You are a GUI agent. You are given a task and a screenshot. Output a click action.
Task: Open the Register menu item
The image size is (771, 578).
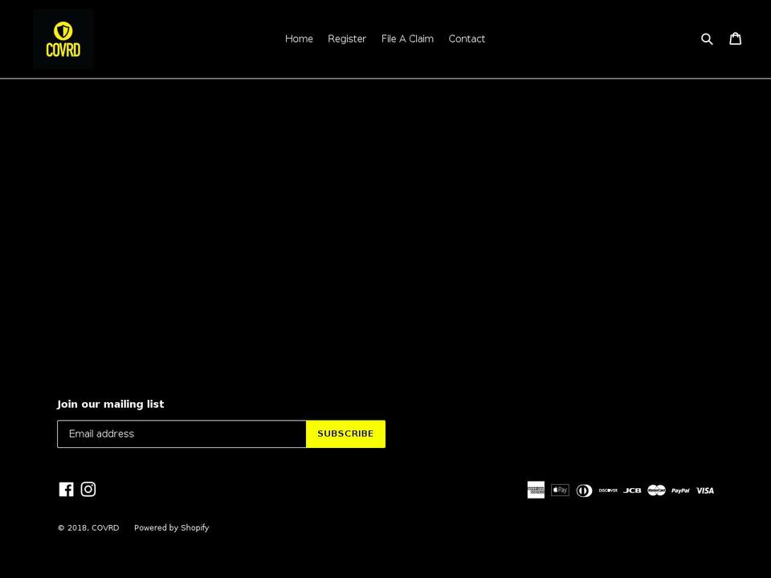[x=347, y=39]
